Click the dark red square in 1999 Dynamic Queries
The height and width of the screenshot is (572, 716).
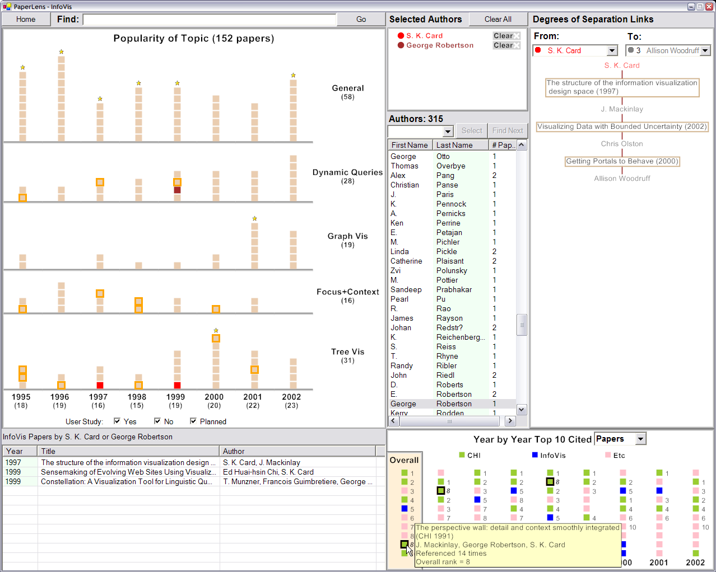pos(177,190)
